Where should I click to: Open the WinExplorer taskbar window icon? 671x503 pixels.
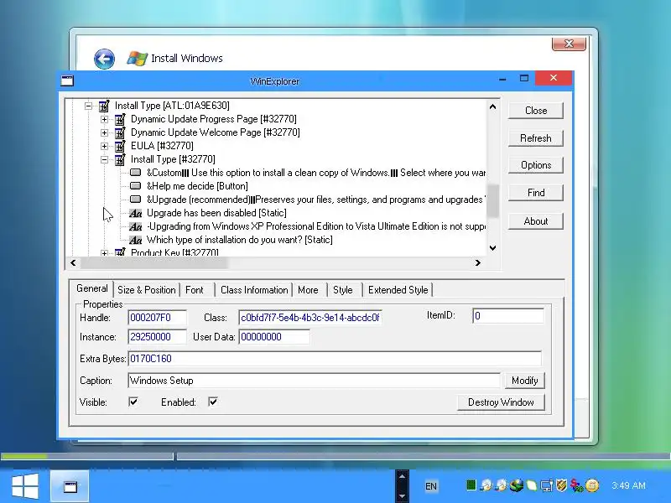coord(70,486)
